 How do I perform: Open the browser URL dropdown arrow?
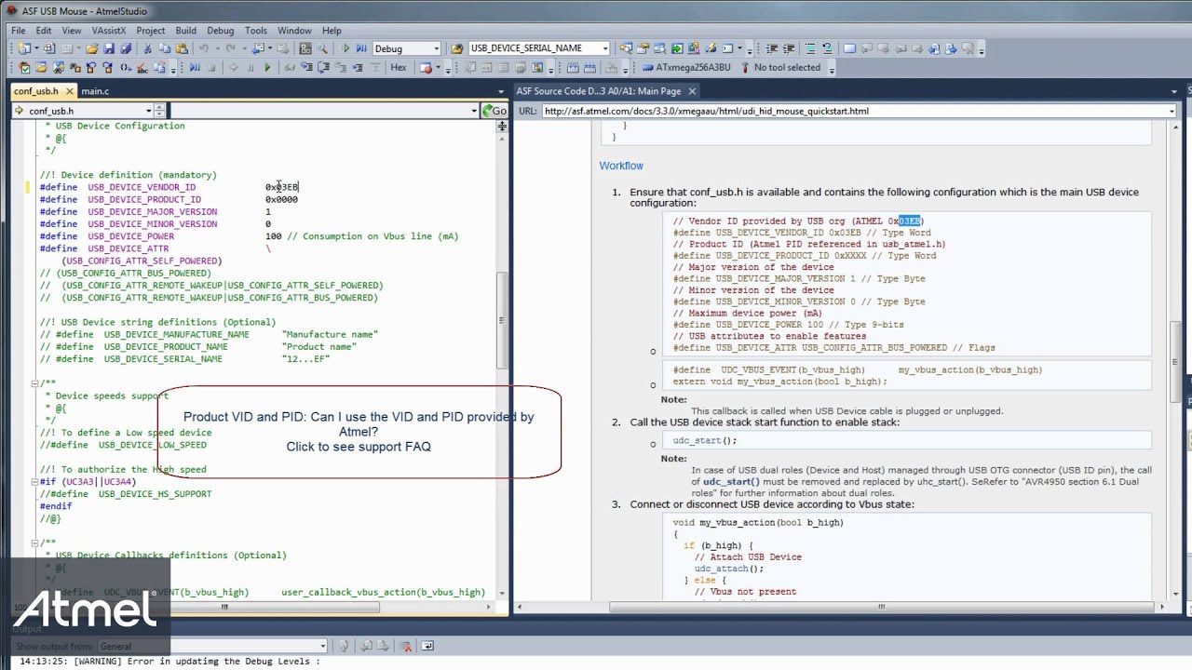[x=1172, y=111]
